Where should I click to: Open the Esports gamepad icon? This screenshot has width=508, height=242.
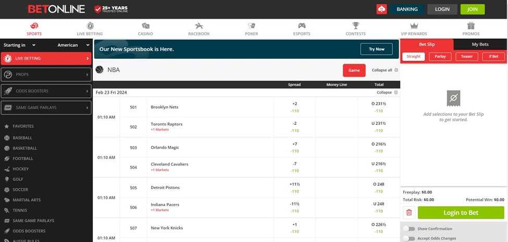tap(302, 26)
